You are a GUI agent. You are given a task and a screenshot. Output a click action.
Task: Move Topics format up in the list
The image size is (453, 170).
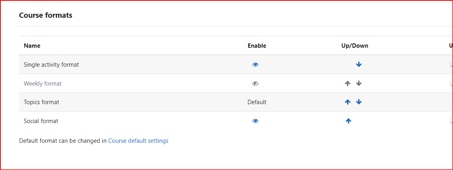pyautogui.click(x=348, y=102)
